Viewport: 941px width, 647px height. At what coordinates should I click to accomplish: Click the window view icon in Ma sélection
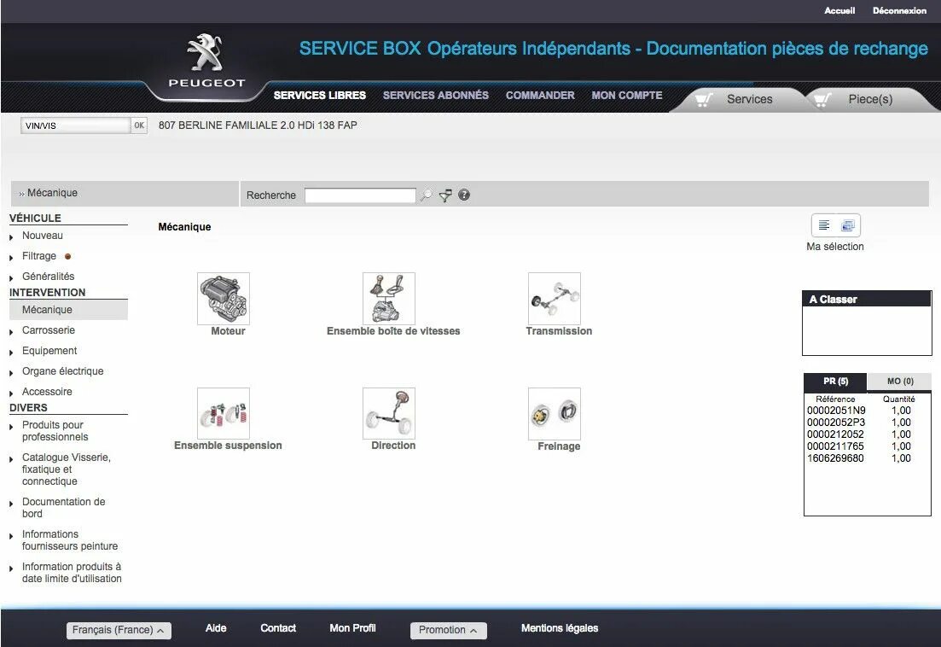[x=847, y=225]
